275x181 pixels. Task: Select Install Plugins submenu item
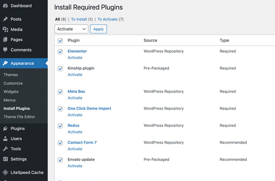pyautogui.click(x=17, y=108)
